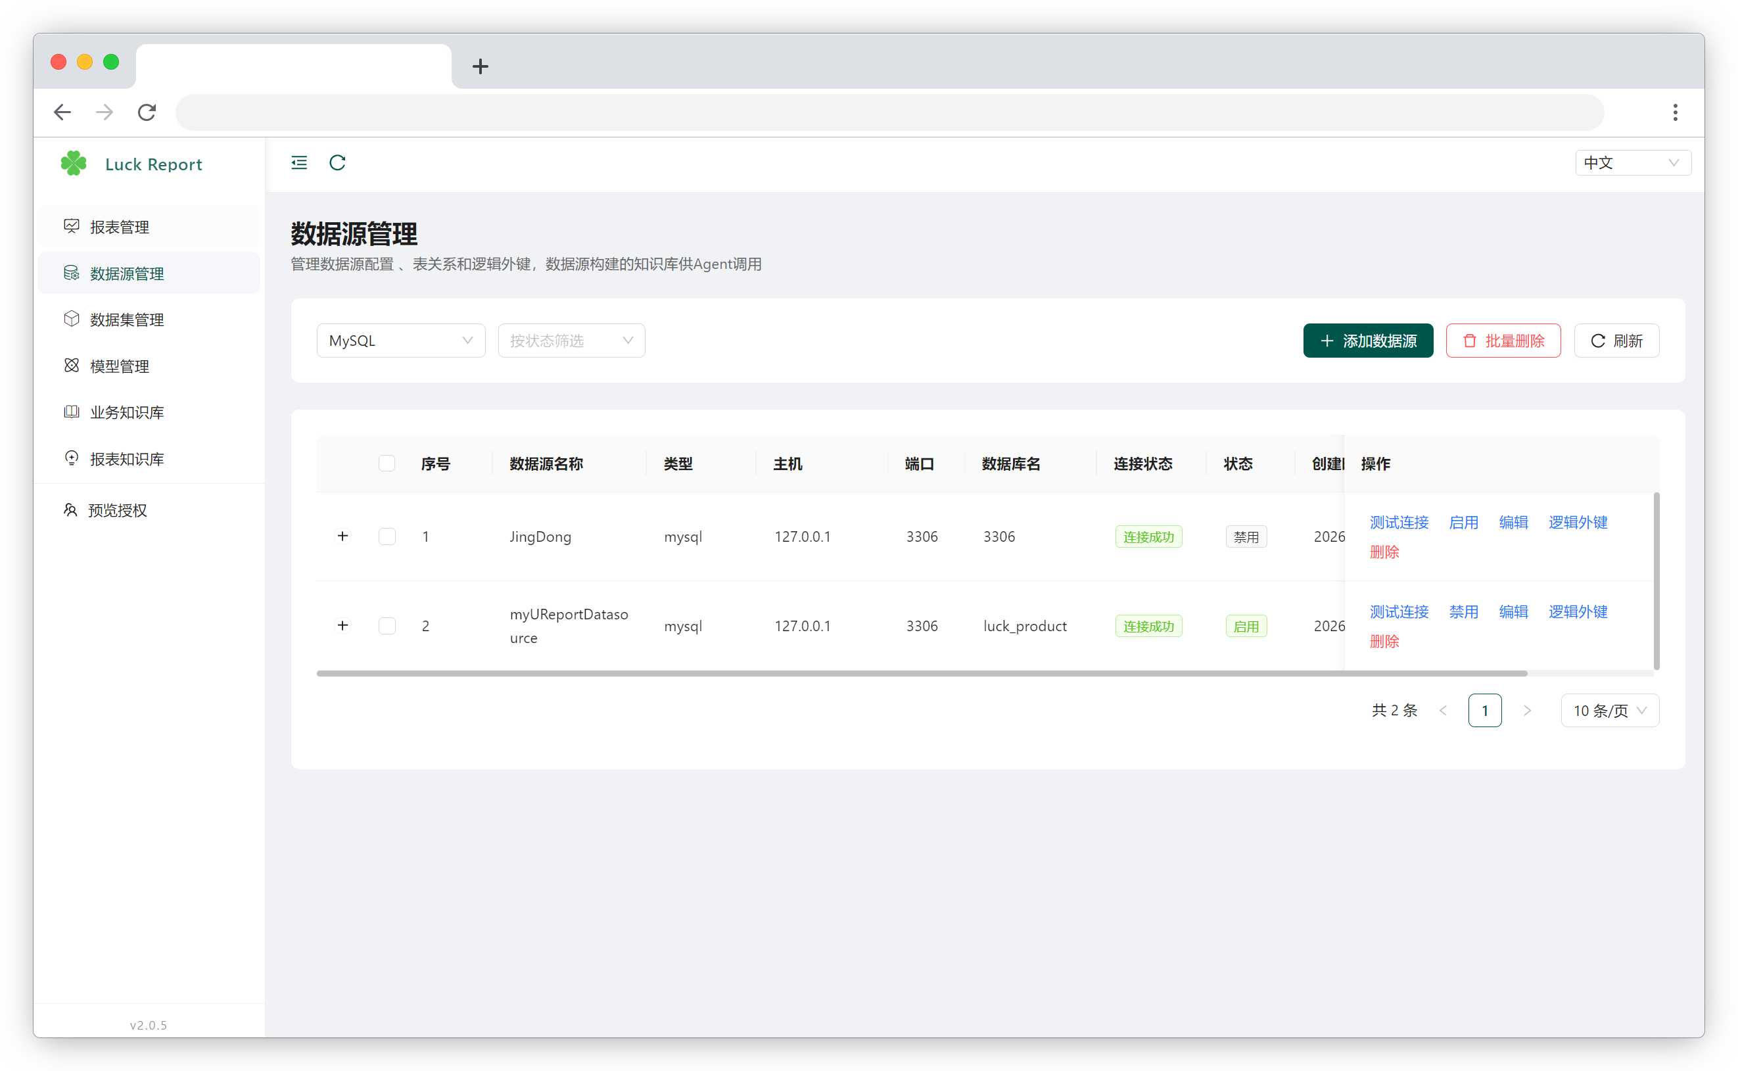Click the browser forward arrow
The height and width of the screenshot is (1071, 1738).
tap(104, 112)
